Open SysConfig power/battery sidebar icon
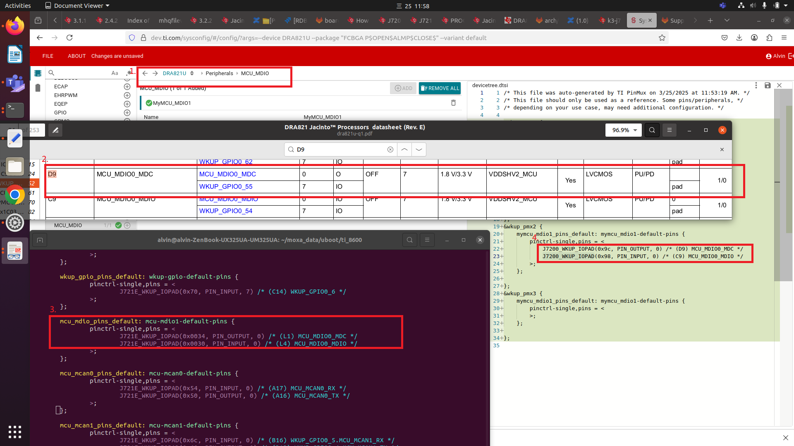This screenshot has width=794, height=446. click(38, 88)
